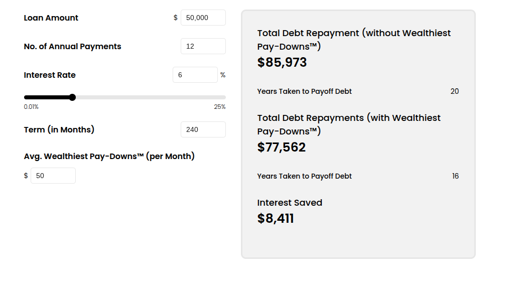Select the No. of Annual Payments field
Image resolution: width=532 pixels, height=287 pixels.
[203, 46]
